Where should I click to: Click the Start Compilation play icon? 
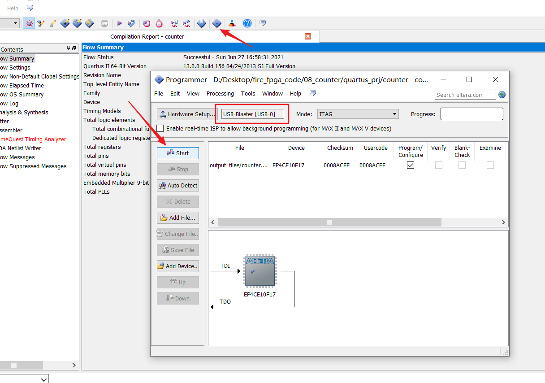[x=119, y=23]
